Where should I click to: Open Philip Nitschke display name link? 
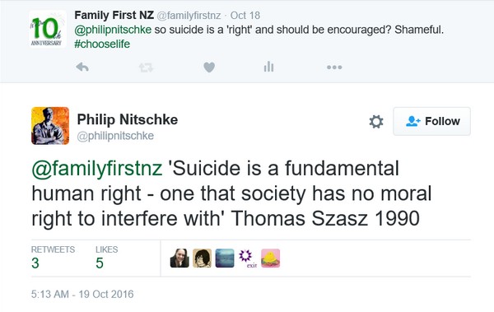[x=128, y=119]
